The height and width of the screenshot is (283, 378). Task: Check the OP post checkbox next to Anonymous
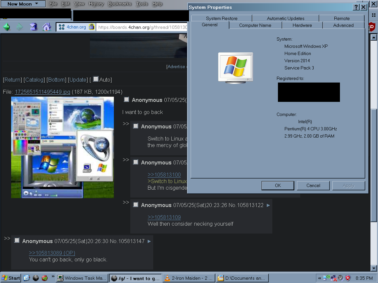click(126, 99)
